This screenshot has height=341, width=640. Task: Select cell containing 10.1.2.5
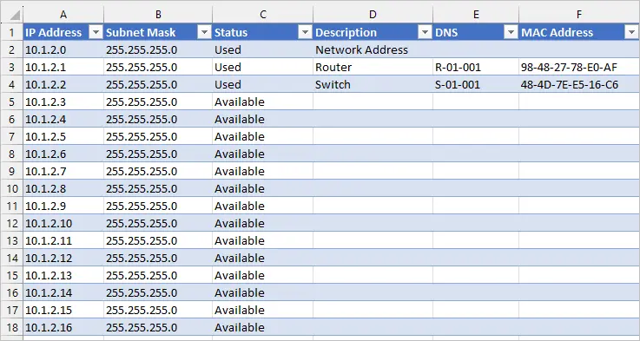click(63, 136)
